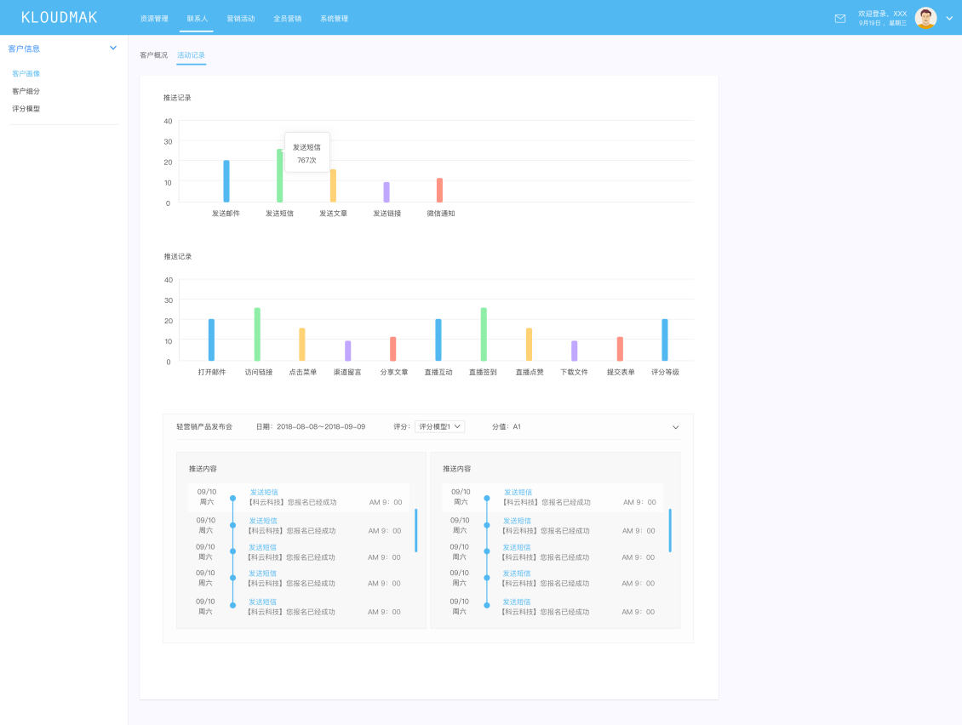
Task: Click the purple 发送链接 bar
Action: click(387, 192)
